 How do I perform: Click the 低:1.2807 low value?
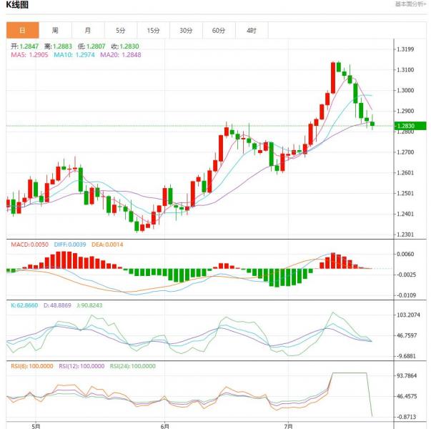click(x=91, y=46)
